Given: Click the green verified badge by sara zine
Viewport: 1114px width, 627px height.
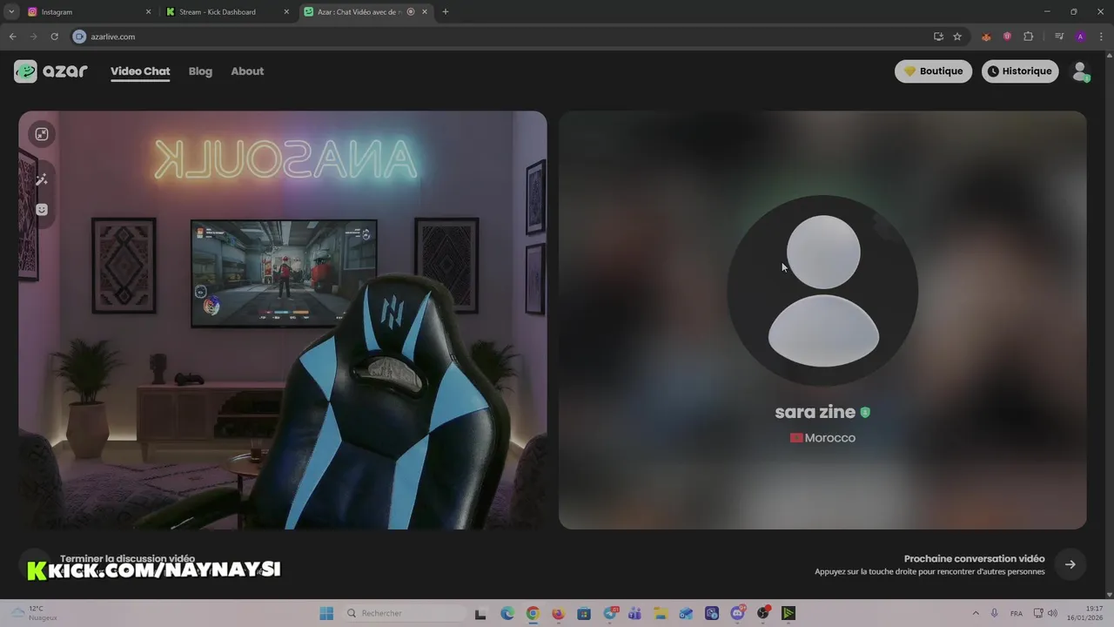Looking at the screenshot, I should pyautogui.click(x=865, y=413).
